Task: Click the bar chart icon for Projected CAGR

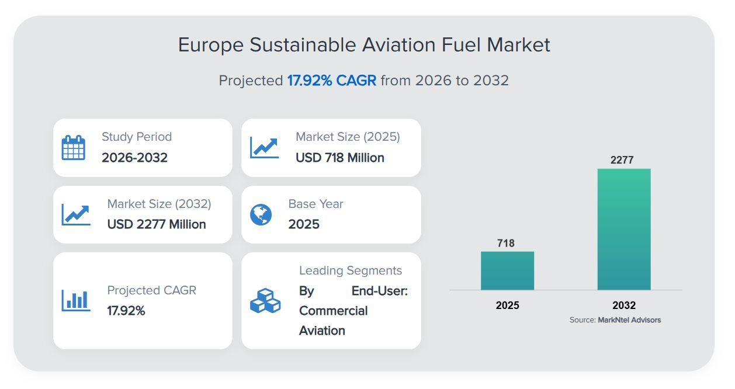Action: [77, 300]
